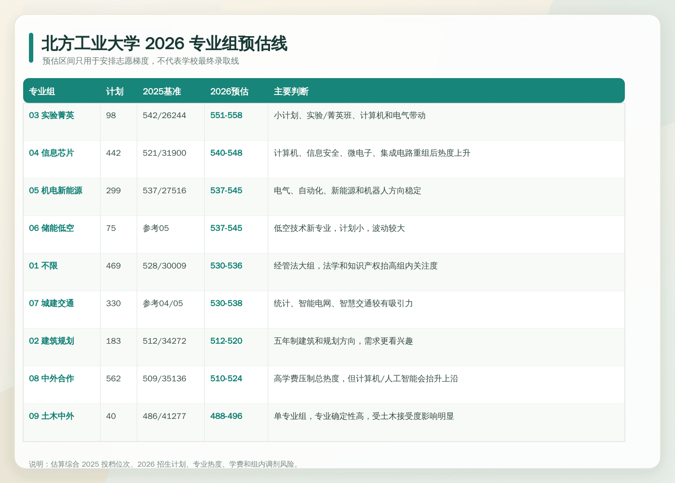The image size is (675, 483).
Task: Click the note 统计、智能电网、智慧交通较有吸引力
Action: [343, 303]
